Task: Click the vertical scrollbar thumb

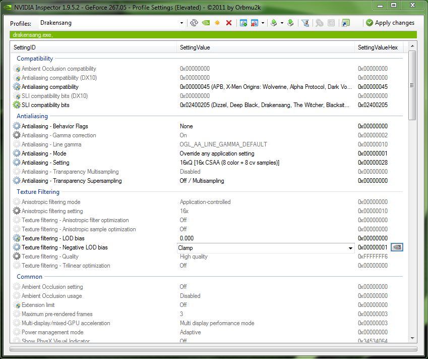Action: (412, 85)
